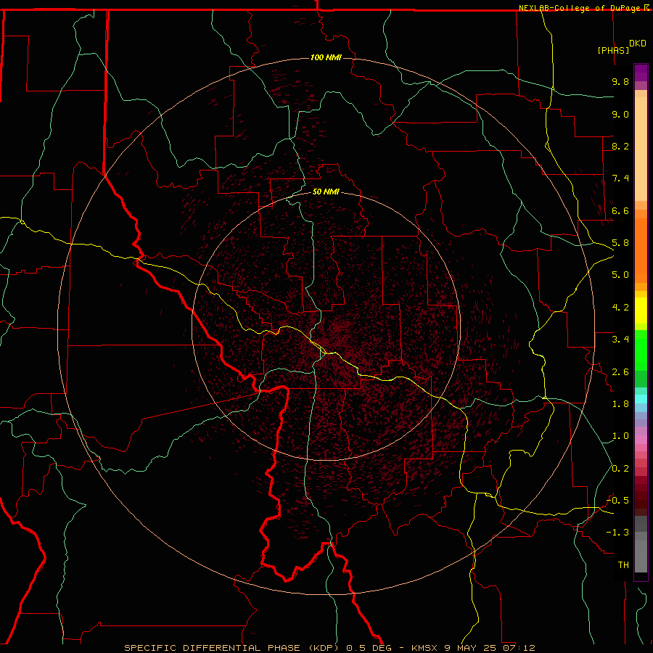Screen dimensions: 653x653
Task: Click the yellow band of the color bar
Action: click(641, 311)
